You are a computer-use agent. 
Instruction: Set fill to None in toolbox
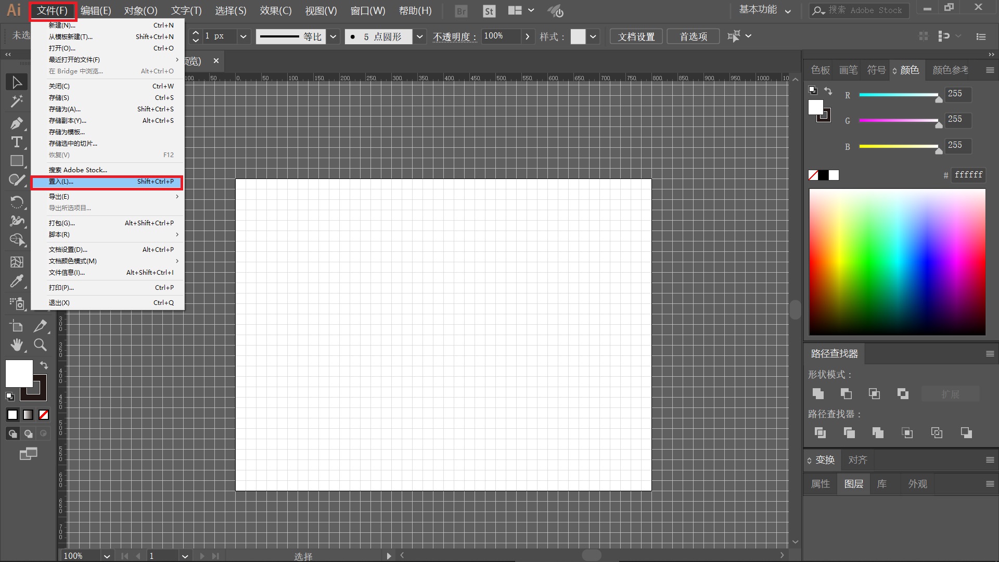44,415
